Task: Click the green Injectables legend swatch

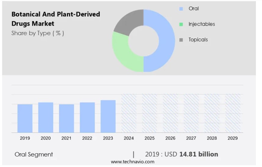Action: pyautogui.click(x=181, y=24)
